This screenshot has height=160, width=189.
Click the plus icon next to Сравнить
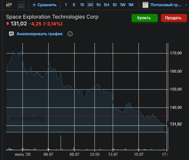[34, 5]
